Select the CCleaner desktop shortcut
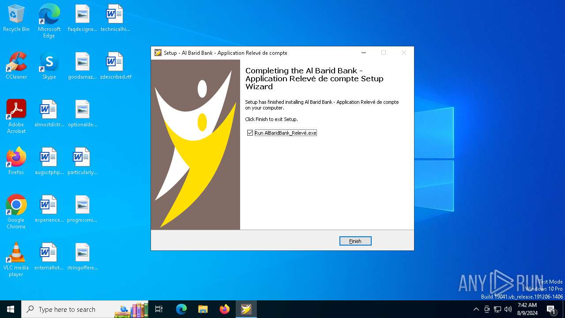 tap(16, 66)
